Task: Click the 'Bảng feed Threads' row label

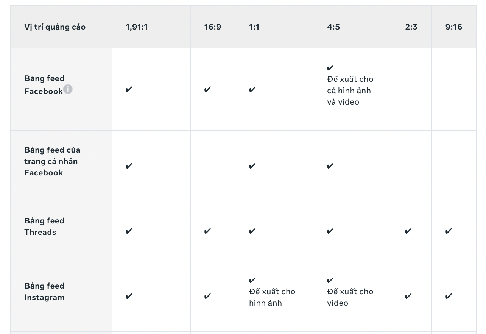Action: (x=44, y=226)
